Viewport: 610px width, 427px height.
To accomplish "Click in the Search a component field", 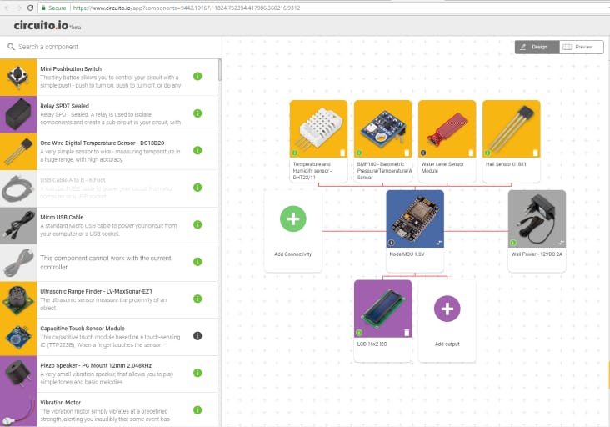I will point(108,47).
